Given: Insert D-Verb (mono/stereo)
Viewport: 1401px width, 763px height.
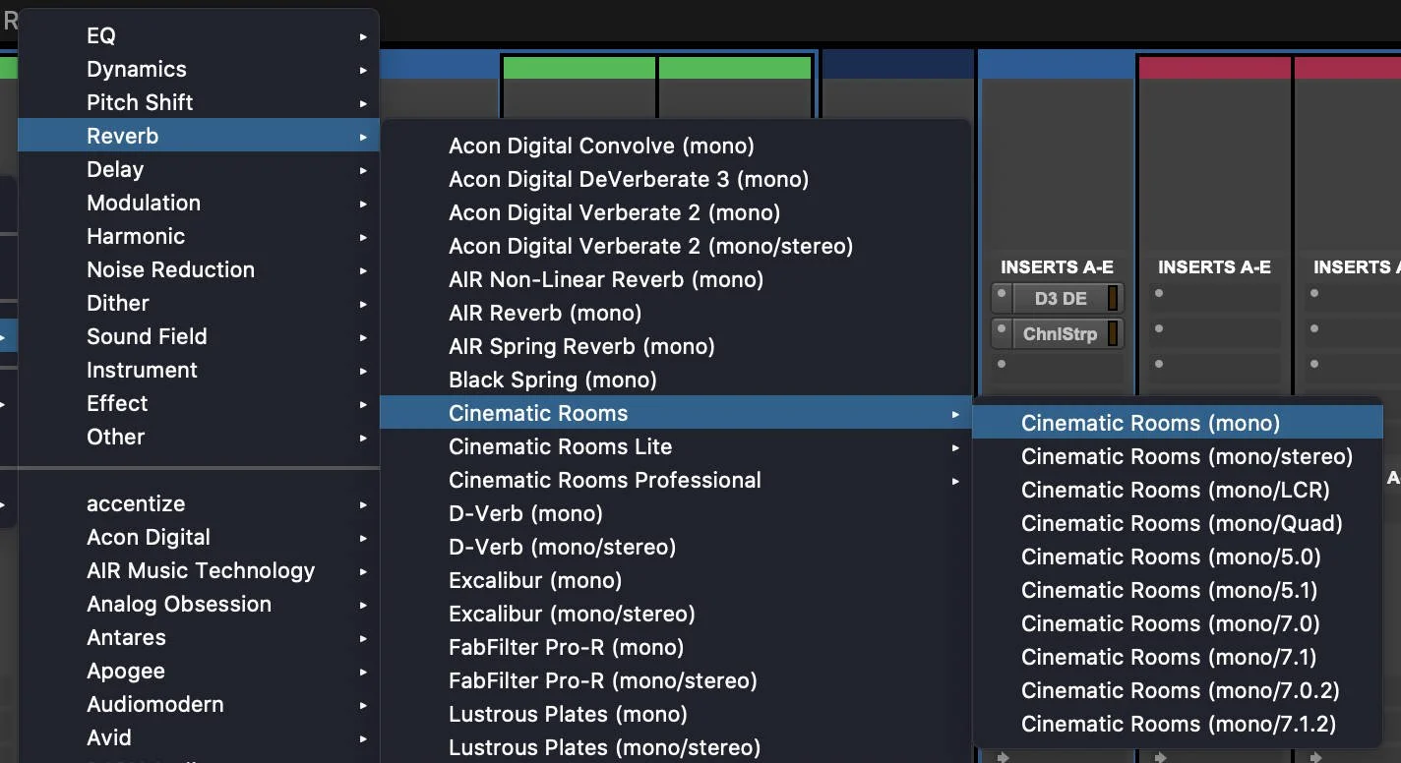Looking at the screenshot, I should click(x=676, y=547).
